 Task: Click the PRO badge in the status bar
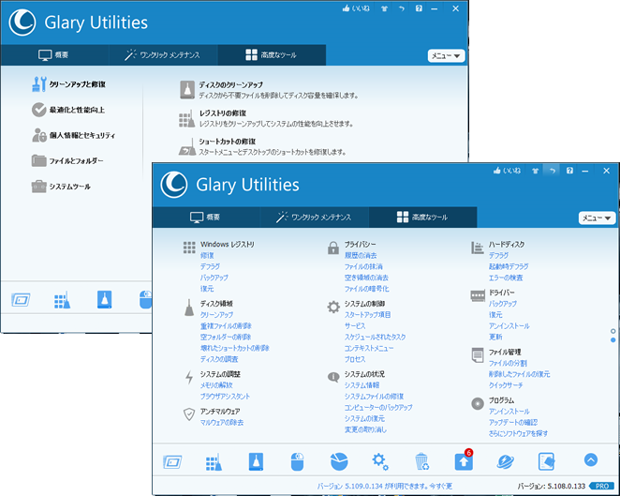tap(602, 486)
